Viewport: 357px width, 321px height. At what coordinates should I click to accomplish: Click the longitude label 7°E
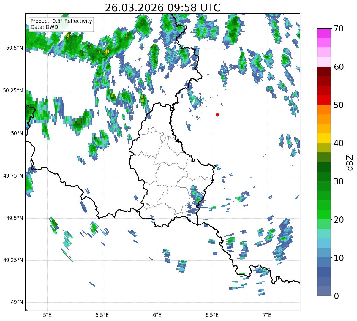point(267,315)
